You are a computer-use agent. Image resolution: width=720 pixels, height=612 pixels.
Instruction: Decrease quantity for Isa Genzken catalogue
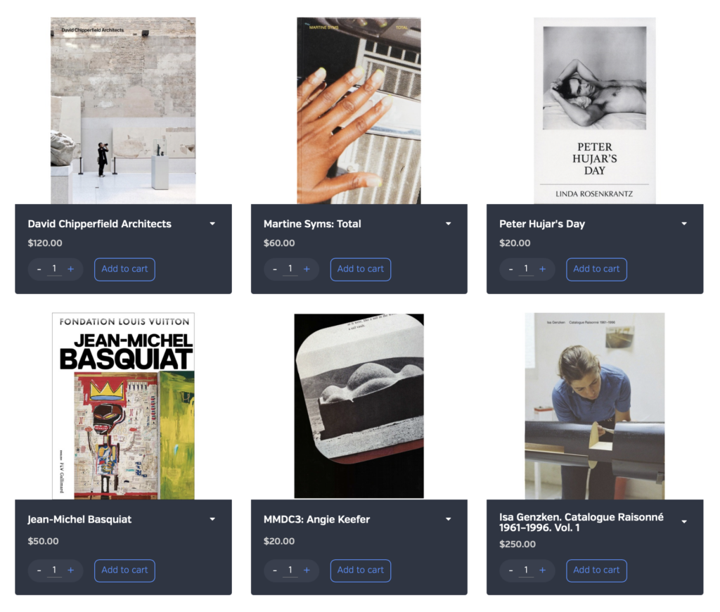coord(510,570)
